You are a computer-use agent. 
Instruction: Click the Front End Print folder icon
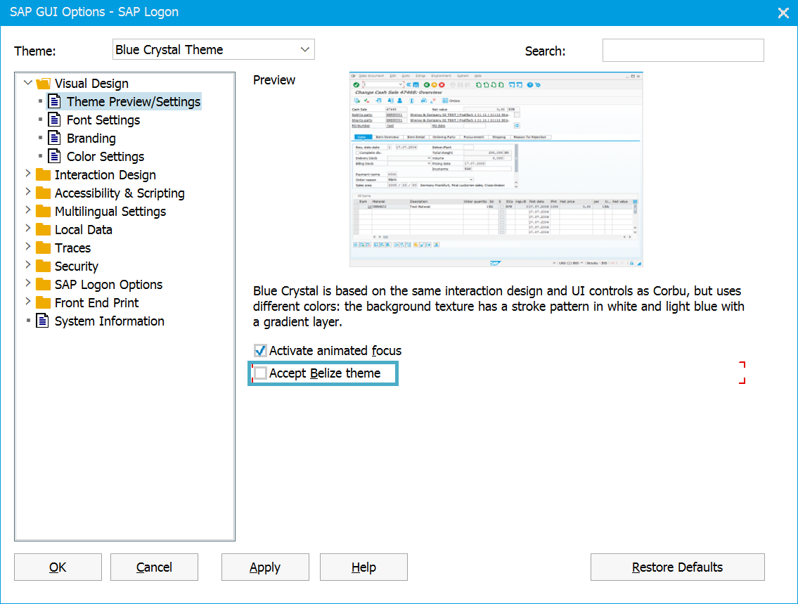pos(44,303)
